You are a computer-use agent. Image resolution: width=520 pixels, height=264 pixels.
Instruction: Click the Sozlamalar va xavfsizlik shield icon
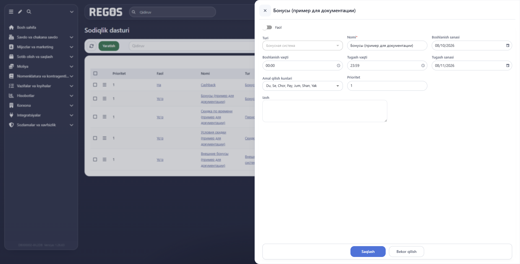pos(11,125)
